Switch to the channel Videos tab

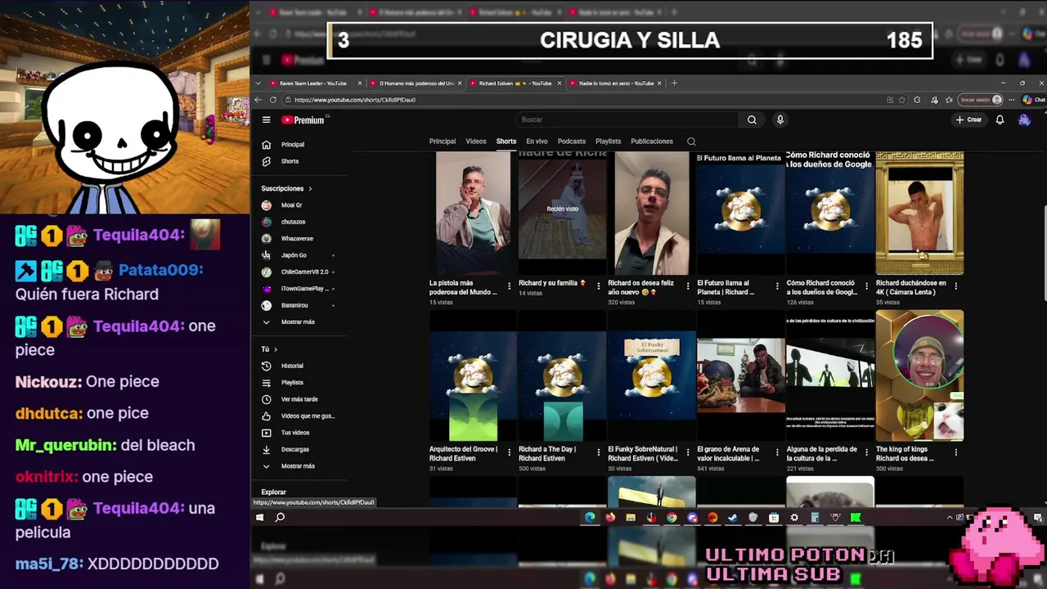coord(476,142)
